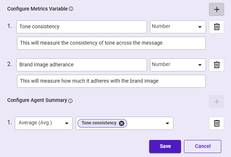Image resolution: width=231 pixels, height=157 pixels.
Task: Click the plus button to add metrics variable
Action: pyautogui.click(x=217, y=9)
